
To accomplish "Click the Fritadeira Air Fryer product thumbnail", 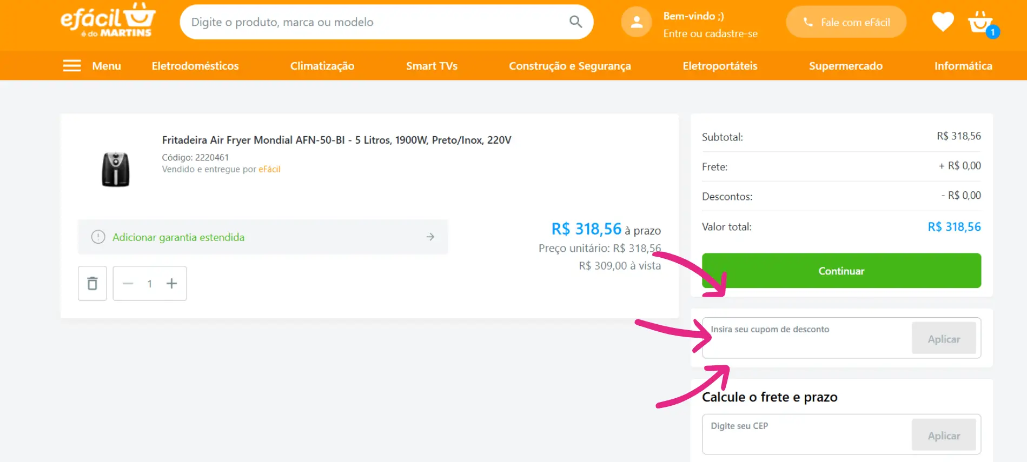I will click(x=116, y=170).
